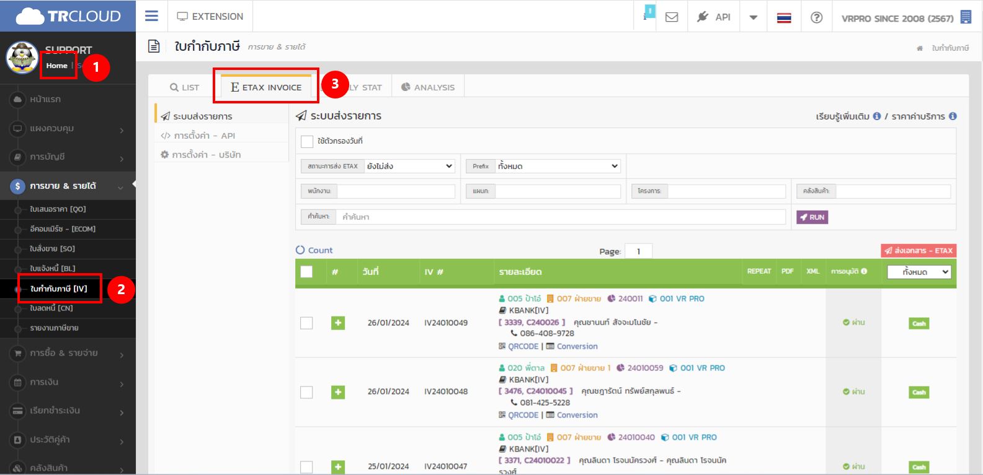Switch to LIST tab

pyautogui.click(x=185, y=87)
